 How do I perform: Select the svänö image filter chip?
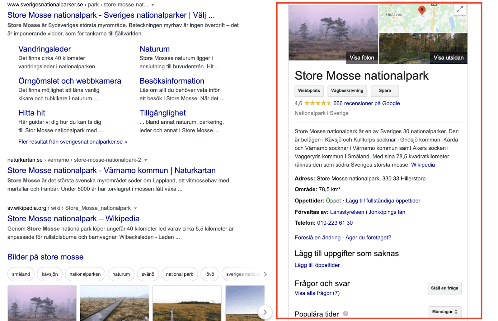(x=148, y=274)
